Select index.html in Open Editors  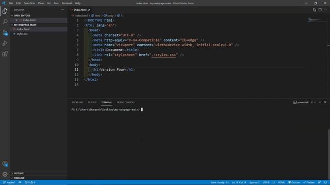(39, 20)
